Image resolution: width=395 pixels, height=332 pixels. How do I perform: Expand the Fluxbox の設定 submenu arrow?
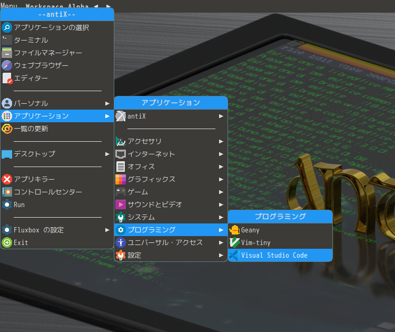(107, 230)
